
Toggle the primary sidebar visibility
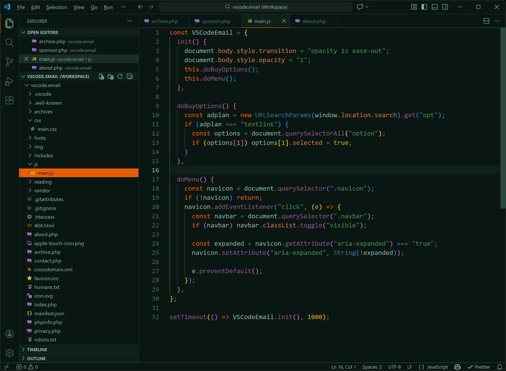[424, 7]
